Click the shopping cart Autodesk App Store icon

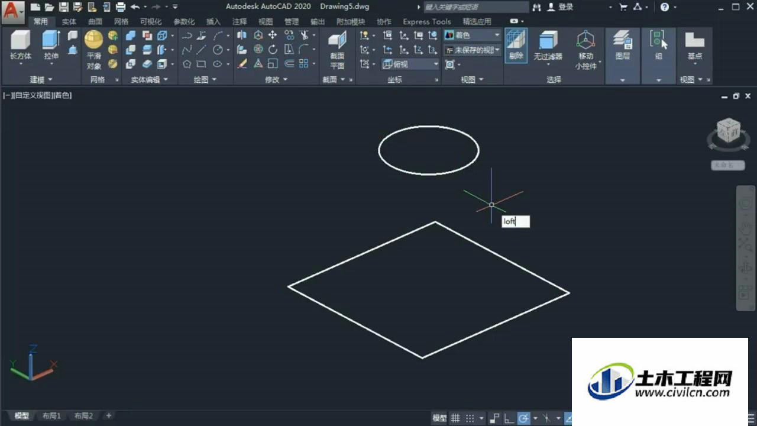623,7
